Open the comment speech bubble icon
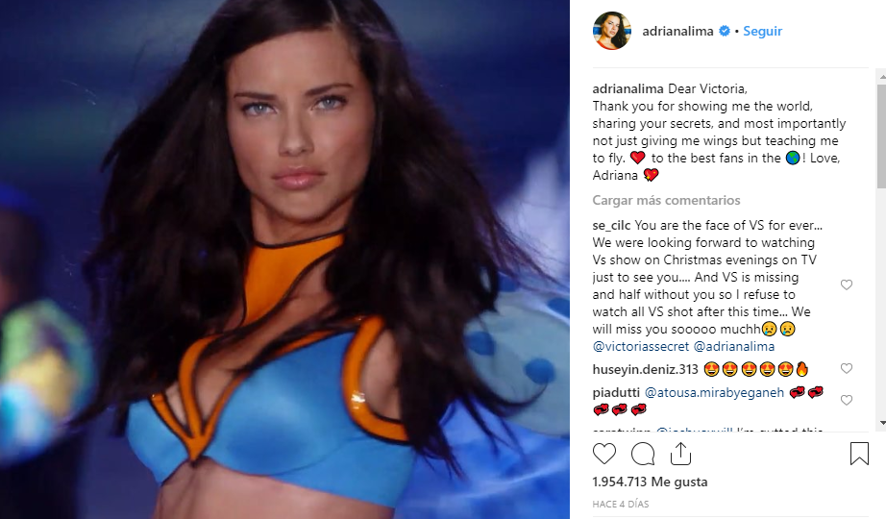Viewport: 886px width, 519px height. (x=643, y=454)
